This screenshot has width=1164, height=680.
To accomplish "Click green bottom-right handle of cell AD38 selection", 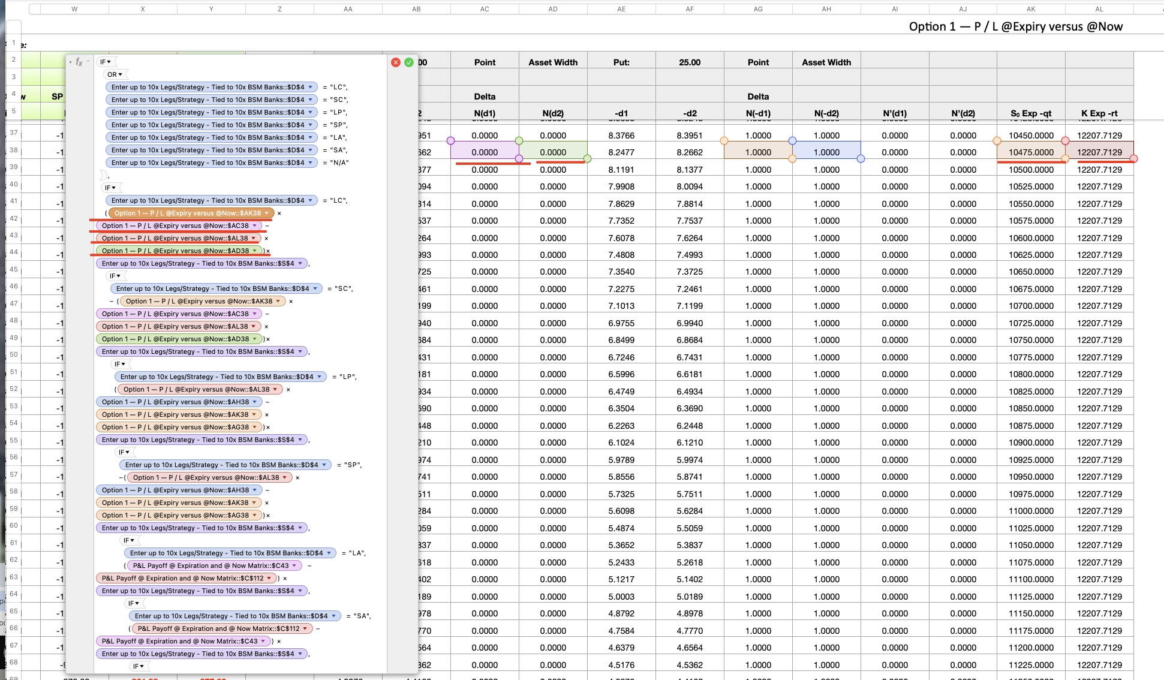I will (x=587, y=159).
